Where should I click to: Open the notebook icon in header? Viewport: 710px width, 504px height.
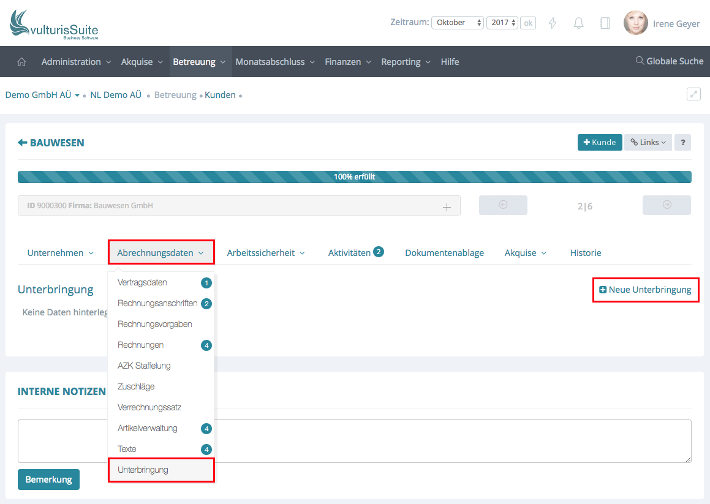[x=605, y=23]
